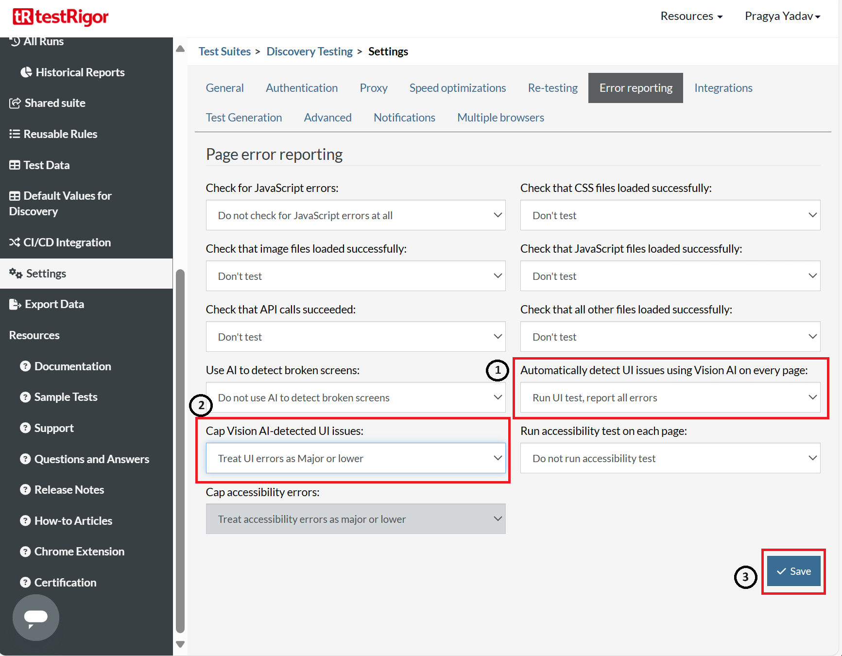
Task: Open the chat support bubble icon
Action: pyautogui.click(x=36, y=617)
